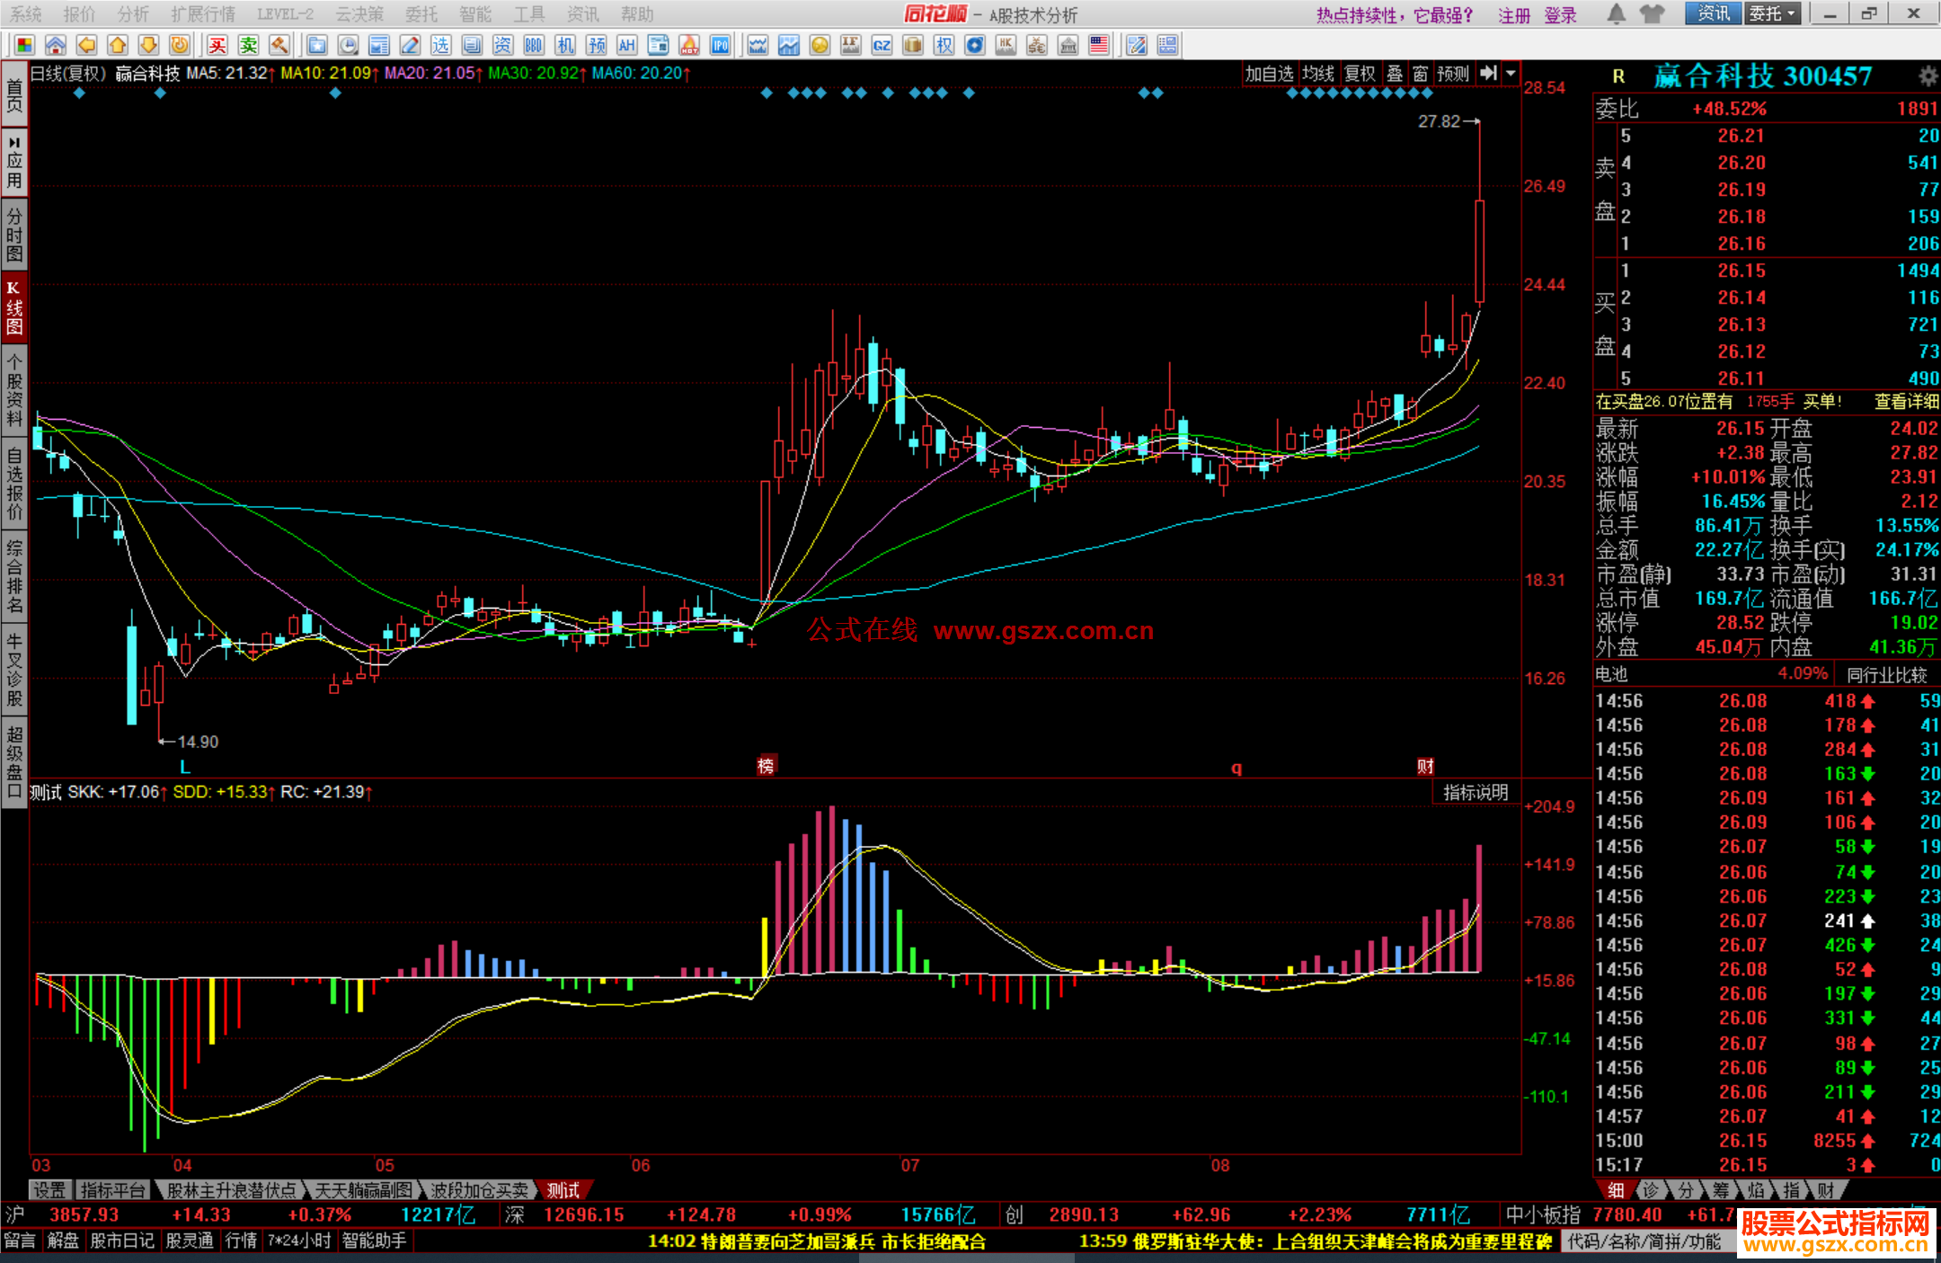
Task: Click the GZ toolbar icon
Action: point(882,45)
